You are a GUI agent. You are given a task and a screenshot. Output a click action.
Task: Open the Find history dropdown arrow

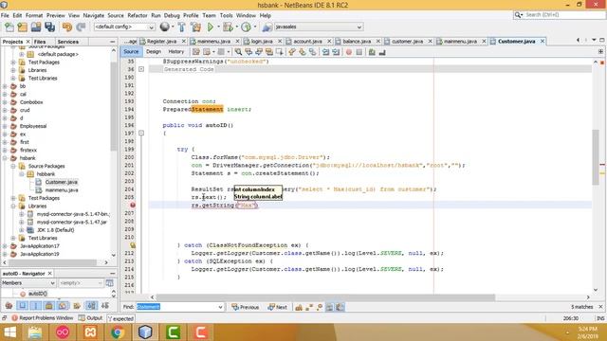click(x=220, y=307)
